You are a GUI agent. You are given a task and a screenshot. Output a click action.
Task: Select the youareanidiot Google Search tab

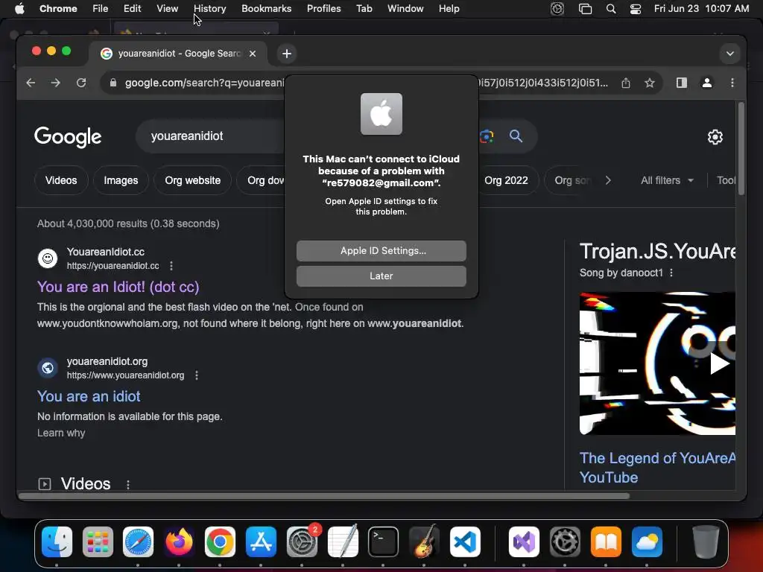(x=177, y=54)
